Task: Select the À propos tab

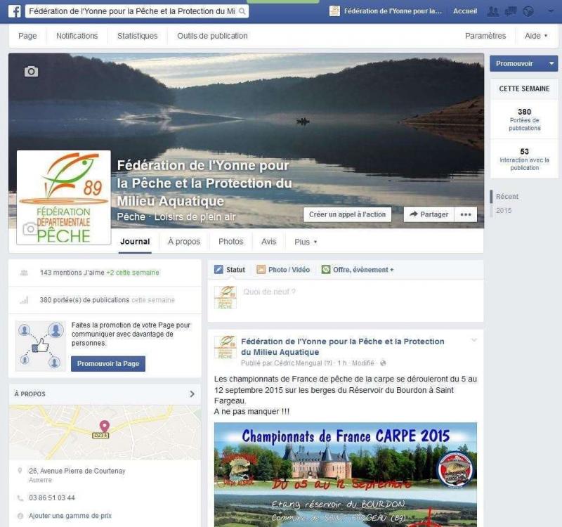Action: tap(184, 242)
